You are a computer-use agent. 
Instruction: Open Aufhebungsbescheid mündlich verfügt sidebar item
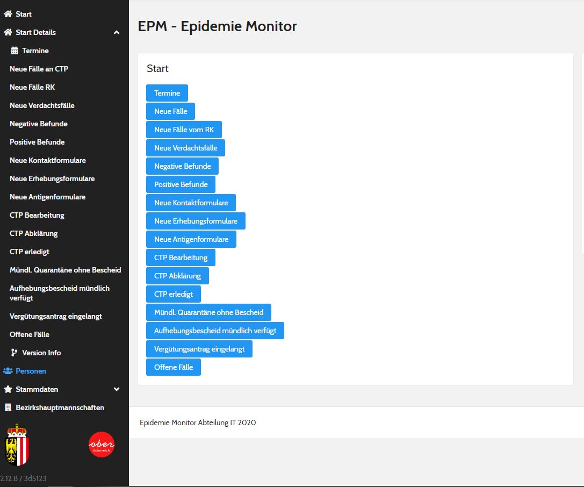(x=60, y=293)
